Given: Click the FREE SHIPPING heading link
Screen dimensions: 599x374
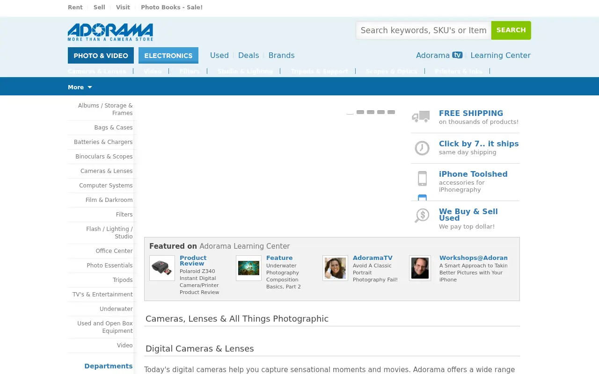Looking at the screenshot, I should (471, 113).
